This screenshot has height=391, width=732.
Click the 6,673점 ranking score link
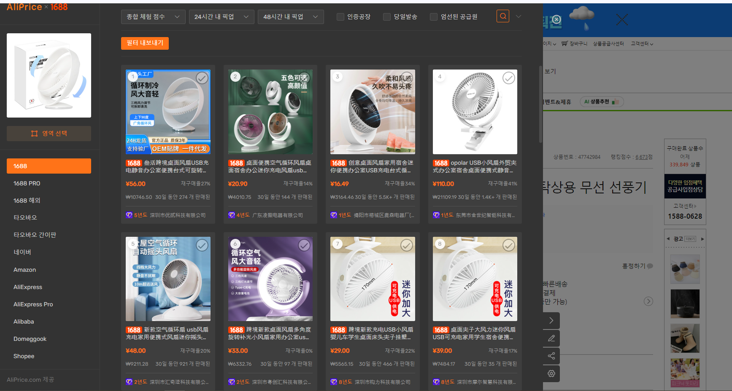click(644, 157)
